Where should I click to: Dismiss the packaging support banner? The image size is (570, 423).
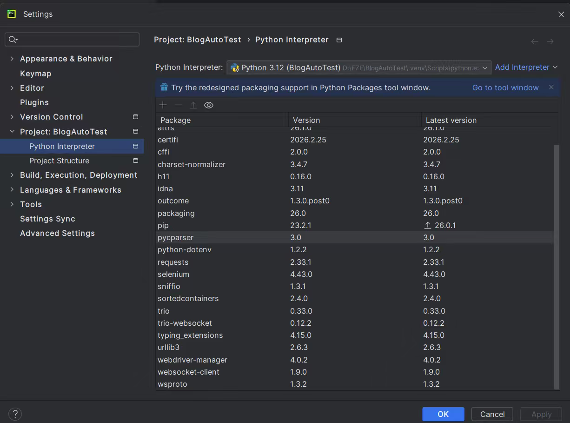551,87
